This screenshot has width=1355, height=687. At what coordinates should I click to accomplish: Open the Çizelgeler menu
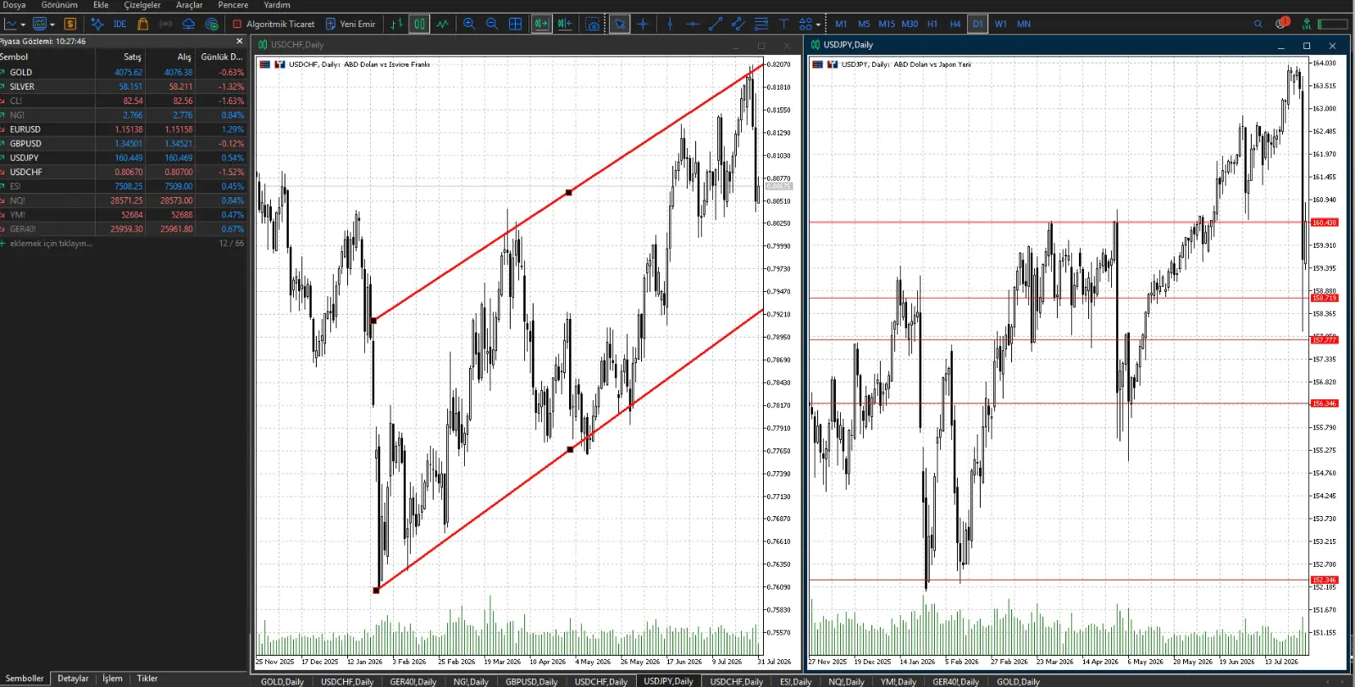(142, 5)
